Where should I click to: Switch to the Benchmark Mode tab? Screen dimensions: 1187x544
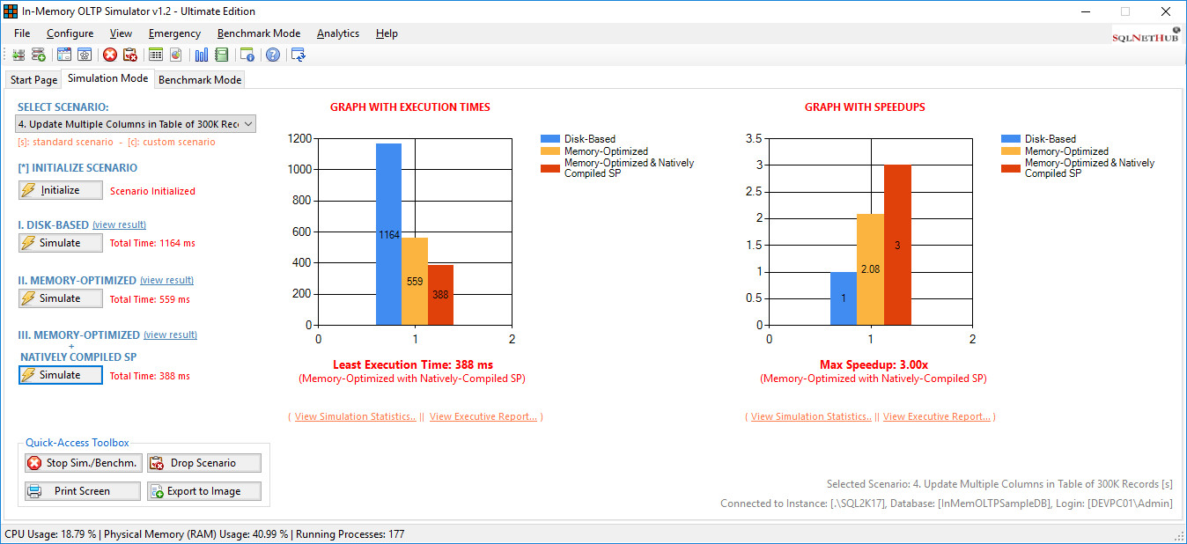click(x=200, y=79)
